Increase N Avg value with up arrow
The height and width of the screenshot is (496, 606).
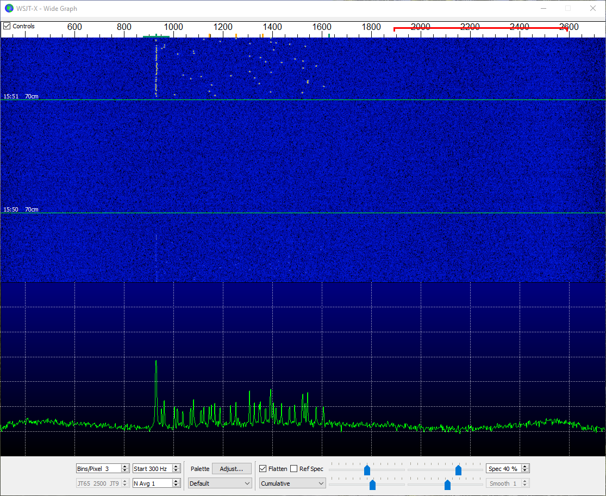pos(177,481)
